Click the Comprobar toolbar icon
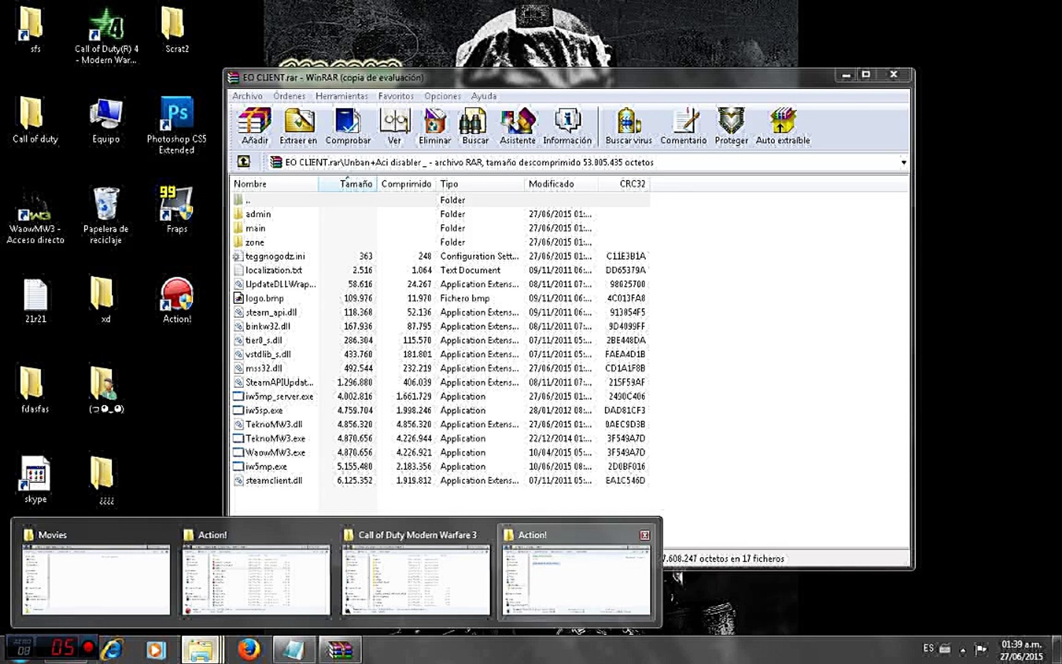 [348, 126]
